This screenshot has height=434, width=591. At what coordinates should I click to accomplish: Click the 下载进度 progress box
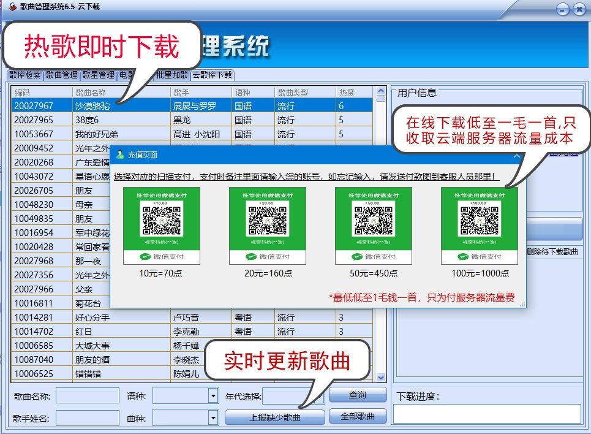[487, 414]
